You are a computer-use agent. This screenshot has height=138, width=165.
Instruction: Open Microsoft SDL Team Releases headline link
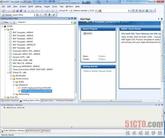coord(141,34)
